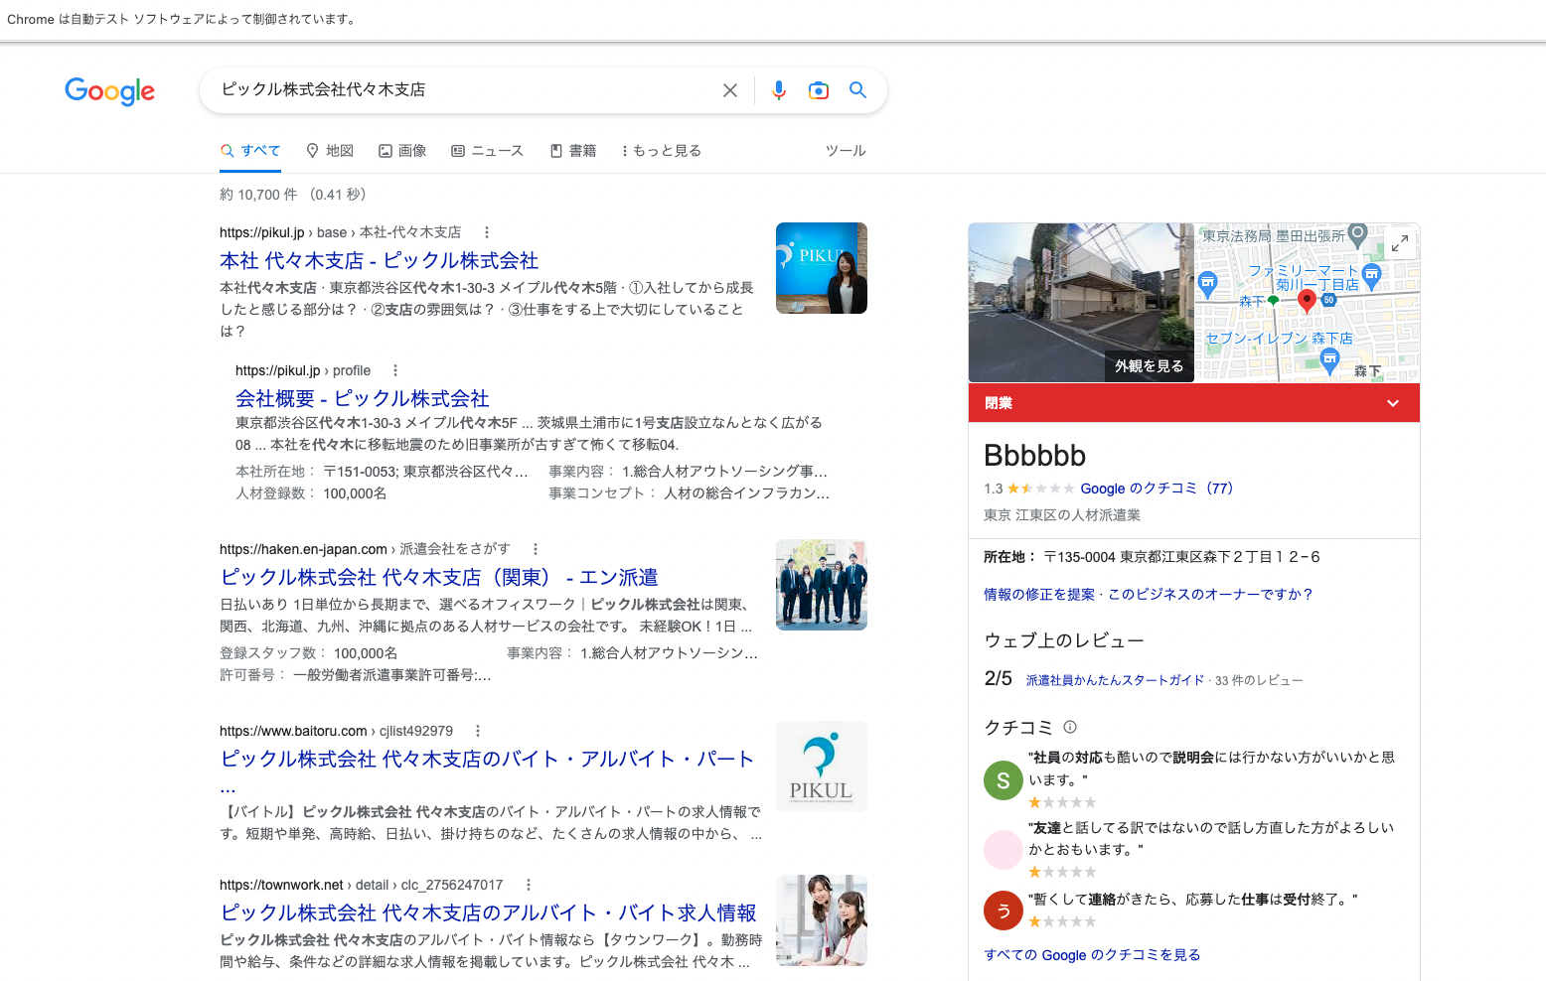
Task: Open the map thumbnail in knowledge panel
Action: click(x=1307, y=303)
